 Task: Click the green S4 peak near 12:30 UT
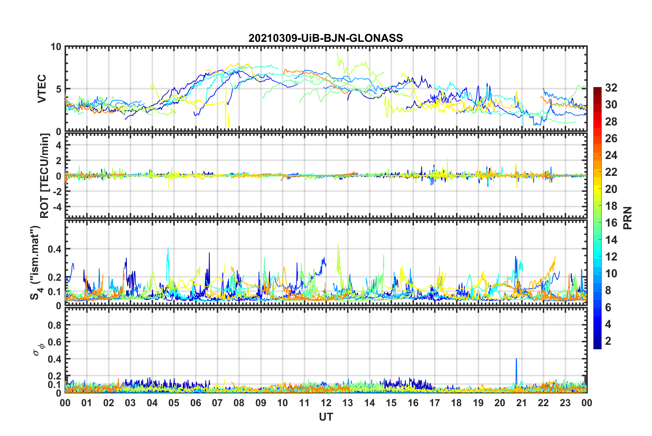click(338, 261)
